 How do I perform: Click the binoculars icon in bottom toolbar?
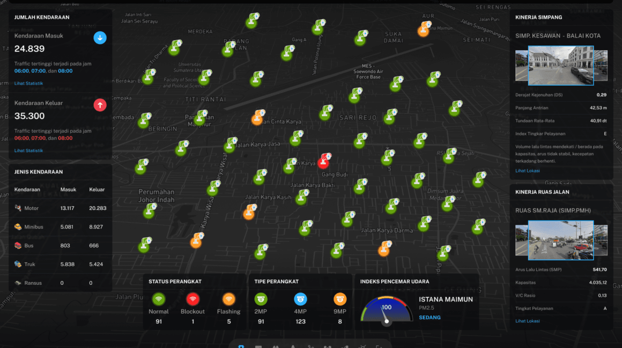(x=275, y=346)
